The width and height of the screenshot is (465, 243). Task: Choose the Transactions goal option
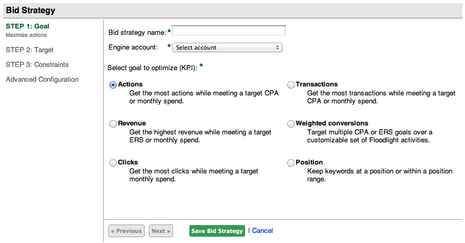(x=290, y=85)
